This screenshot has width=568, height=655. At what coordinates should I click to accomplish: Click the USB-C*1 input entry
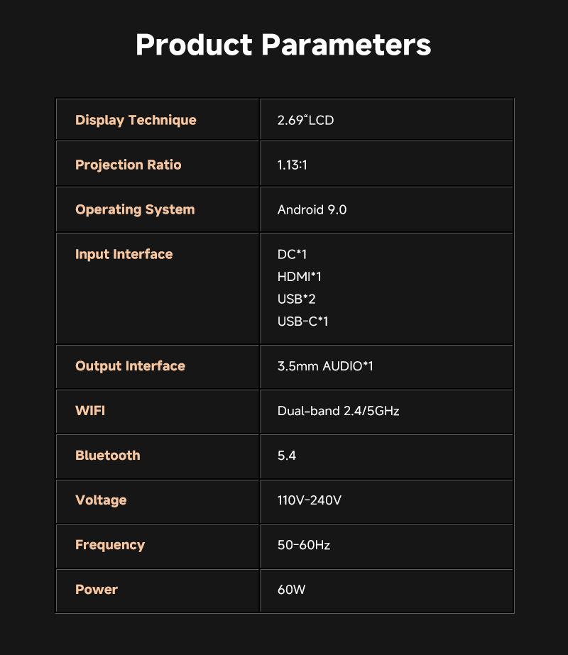pos(303,321)
